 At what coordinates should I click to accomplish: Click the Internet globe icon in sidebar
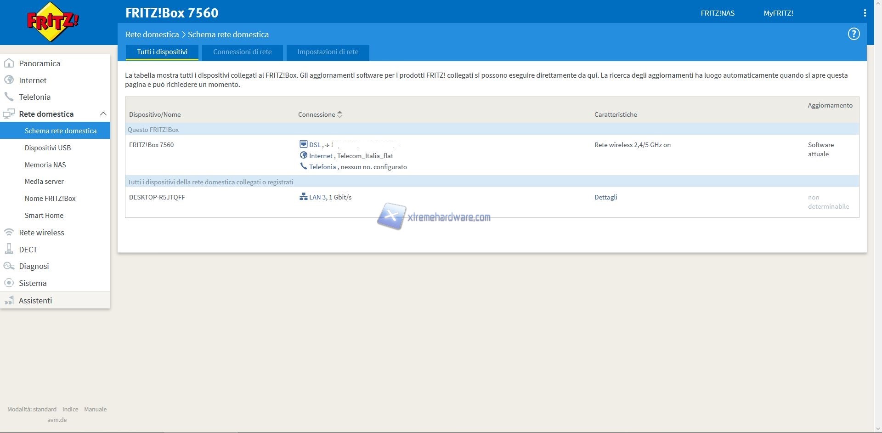pos(9,80)
